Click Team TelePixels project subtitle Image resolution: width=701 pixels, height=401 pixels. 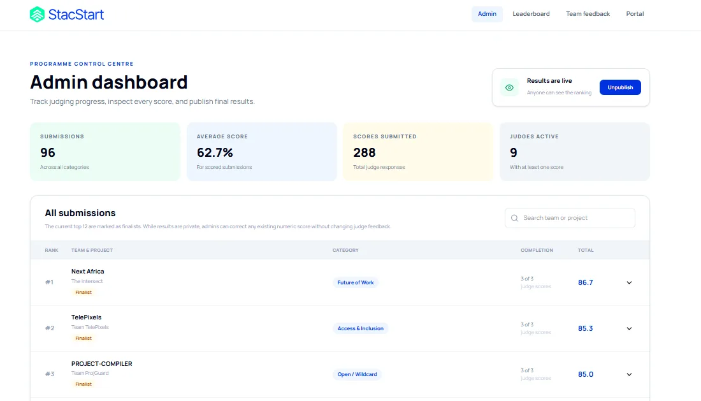[90, 327]
